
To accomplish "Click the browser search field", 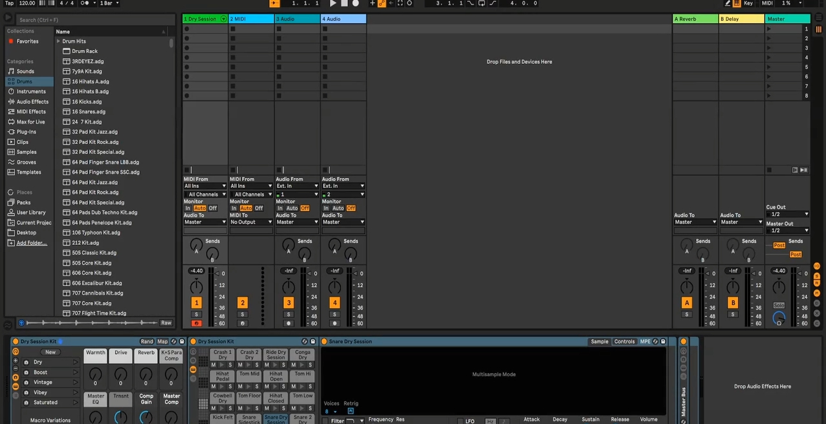I will point(95,20).
